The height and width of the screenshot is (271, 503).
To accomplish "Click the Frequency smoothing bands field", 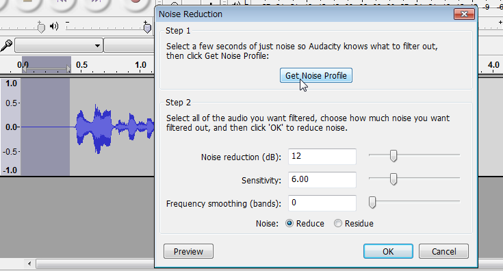I will pyautogui.click(x=322, y=203).
